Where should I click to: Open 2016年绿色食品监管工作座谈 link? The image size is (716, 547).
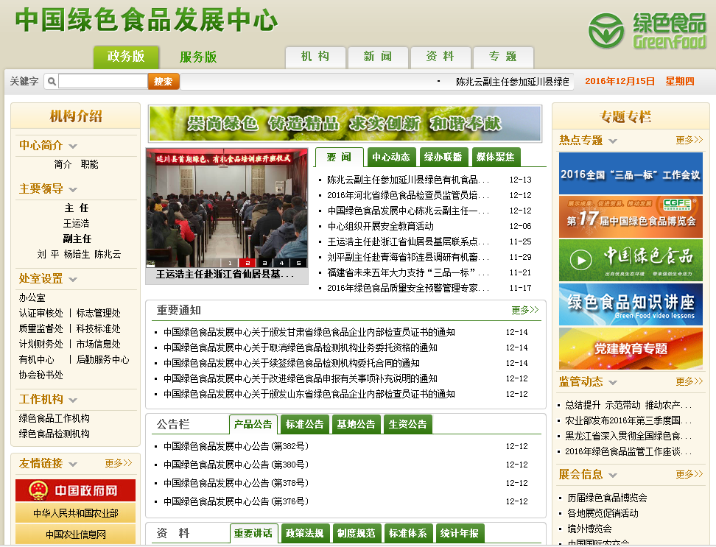628,451
